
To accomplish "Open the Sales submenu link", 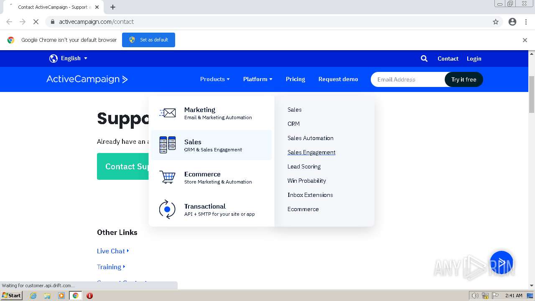I will pos(294,110).
